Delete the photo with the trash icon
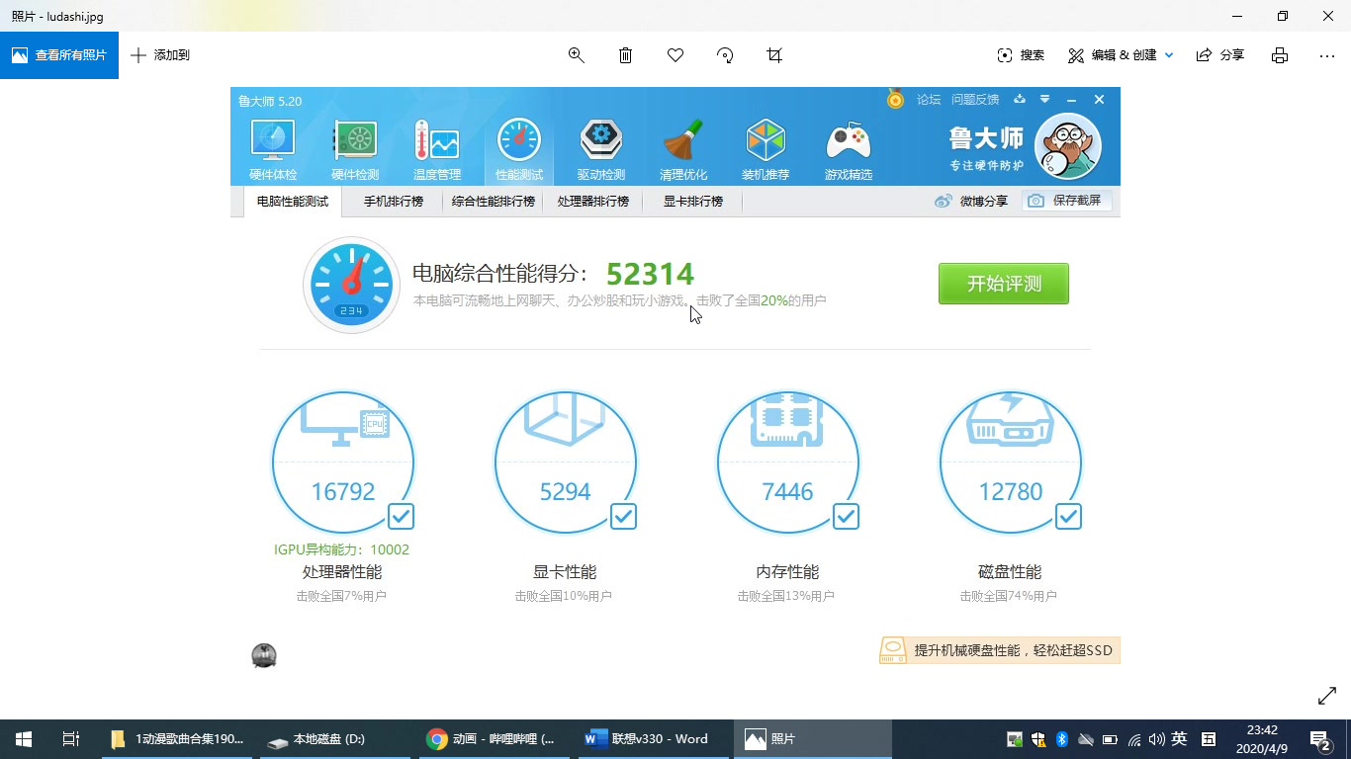The height and width of the screenshot is (759, 1351). point(626,55)
